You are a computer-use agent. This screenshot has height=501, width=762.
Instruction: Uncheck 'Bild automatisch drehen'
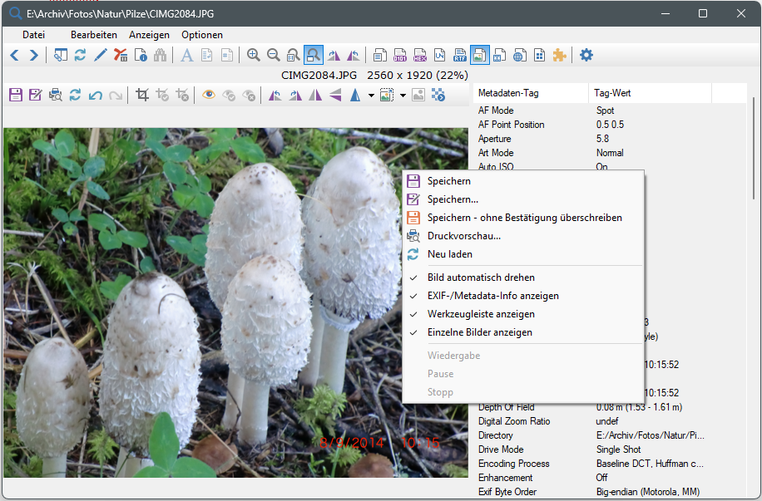pos(481,278)
